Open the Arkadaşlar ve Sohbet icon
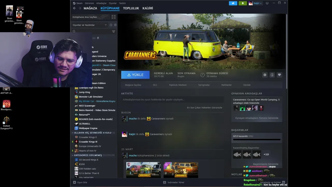332x187 pixels. tap(283, 182)
